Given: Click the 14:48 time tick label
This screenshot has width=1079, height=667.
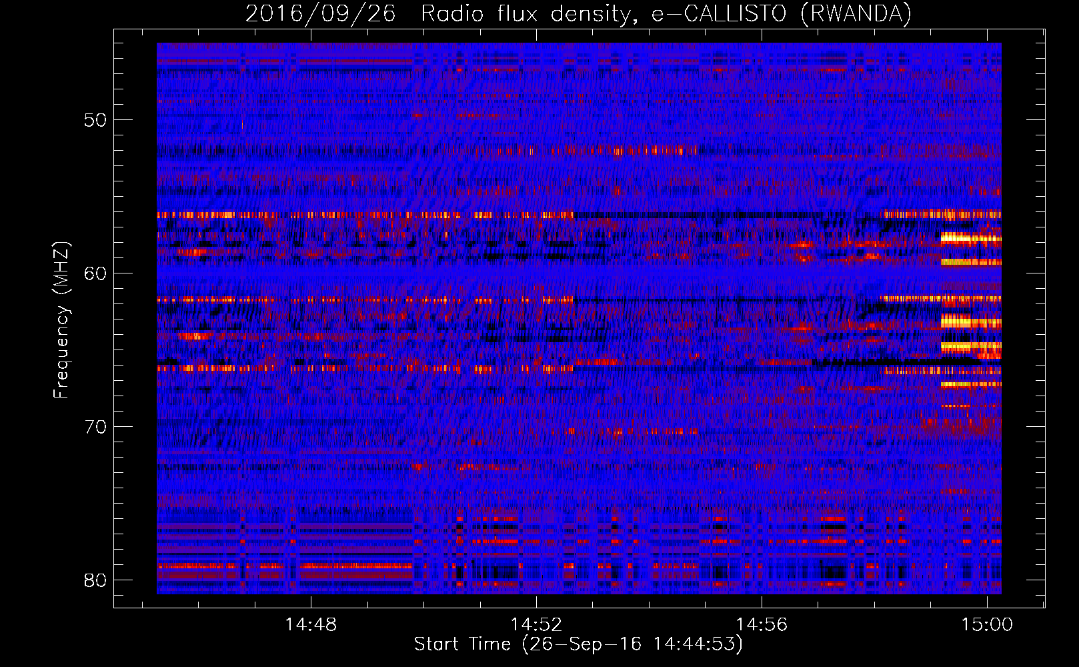Looking at the screenshot, I should (311, 624).
